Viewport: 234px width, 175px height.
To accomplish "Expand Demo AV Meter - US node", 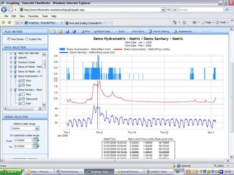I will 11,72.
